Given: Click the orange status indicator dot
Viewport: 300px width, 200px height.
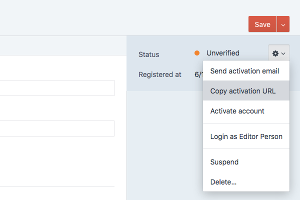Looking at the screenshot, I should pyautogui.click(x=197, y=53).
